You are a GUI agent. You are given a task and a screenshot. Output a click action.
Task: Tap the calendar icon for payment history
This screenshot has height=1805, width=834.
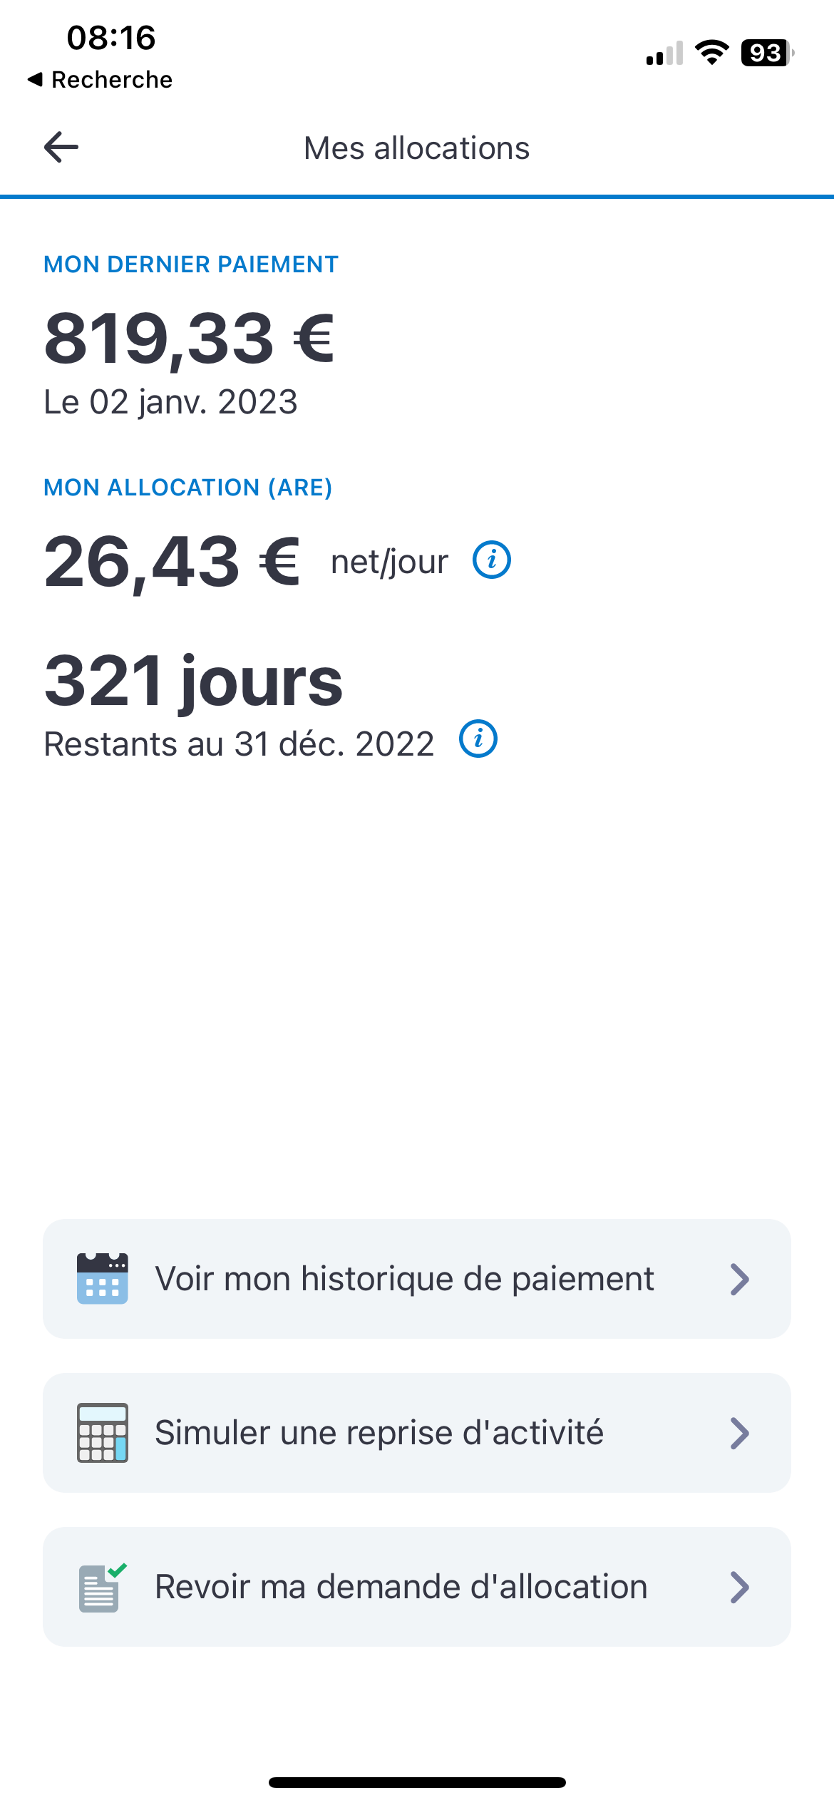click(103, 1278)
